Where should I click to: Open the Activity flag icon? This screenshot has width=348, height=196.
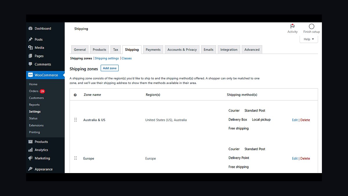coord(292,26)
